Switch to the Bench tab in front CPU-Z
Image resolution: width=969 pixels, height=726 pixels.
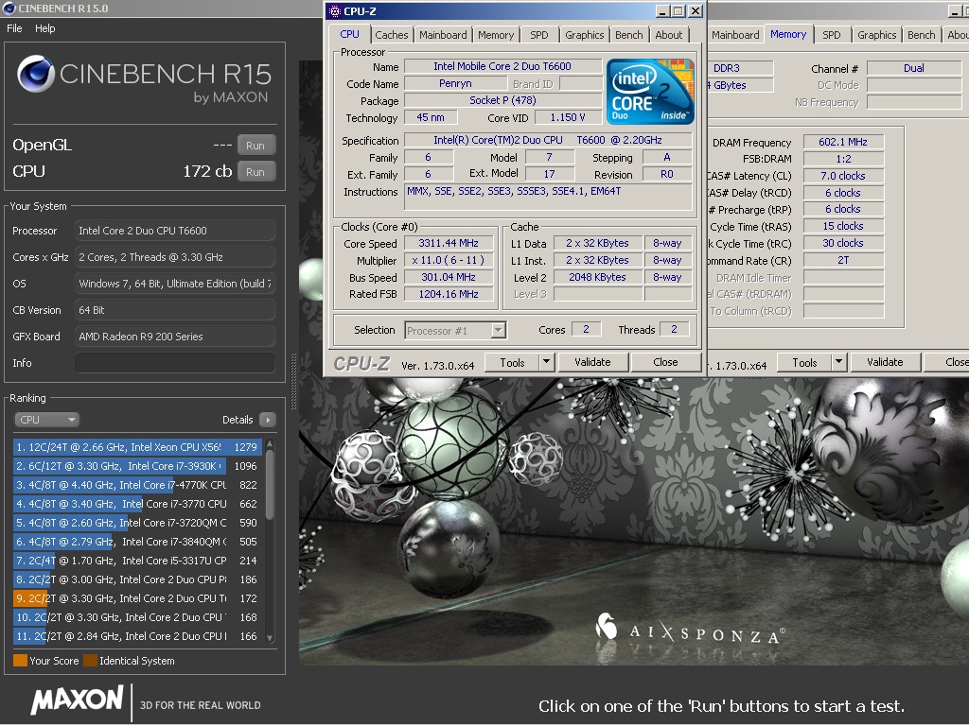tap(629, 35)
